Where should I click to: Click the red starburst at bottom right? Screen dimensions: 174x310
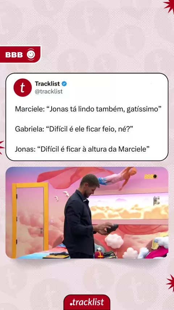click(170, 283)
